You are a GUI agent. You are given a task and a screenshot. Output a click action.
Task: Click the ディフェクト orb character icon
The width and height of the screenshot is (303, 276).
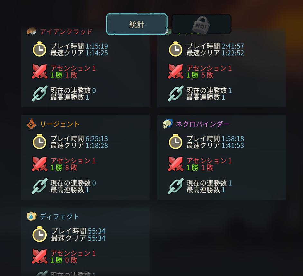(32, 216)
